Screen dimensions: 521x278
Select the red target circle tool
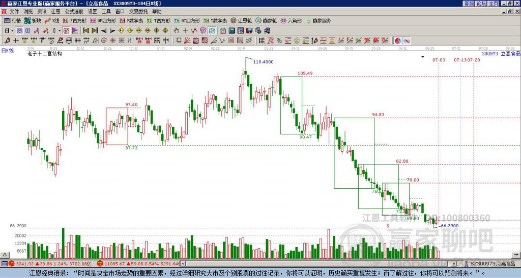pyautogui.click(x=104, y=41)
